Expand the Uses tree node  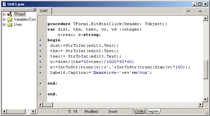click(x=4, y=24)
